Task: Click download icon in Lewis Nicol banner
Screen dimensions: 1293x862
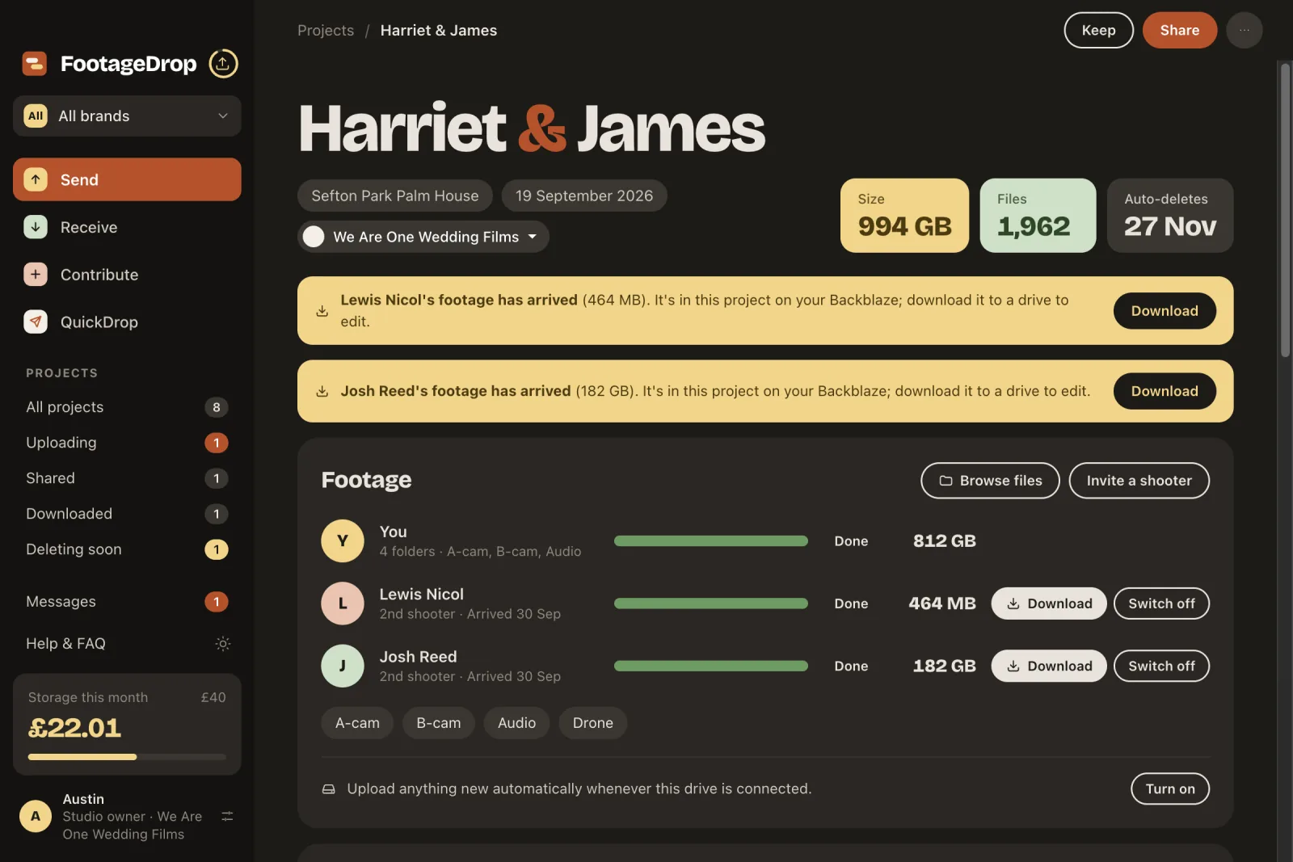Action: [322, 311]
